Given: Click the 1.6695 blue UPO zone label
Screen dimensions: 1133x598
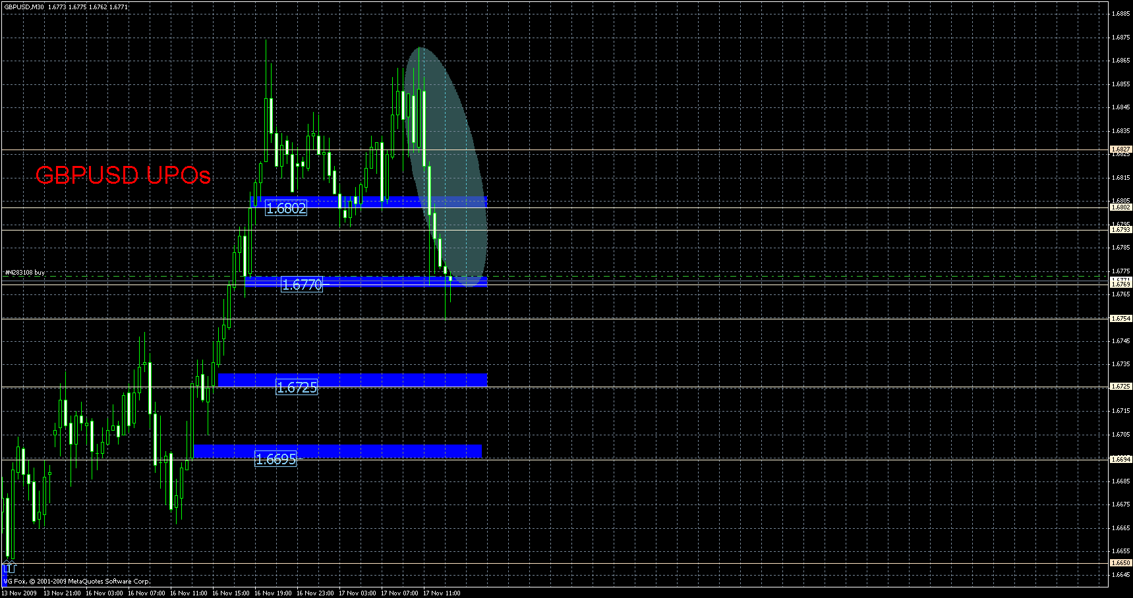Looking at the screenshot, I should (276, 460).
